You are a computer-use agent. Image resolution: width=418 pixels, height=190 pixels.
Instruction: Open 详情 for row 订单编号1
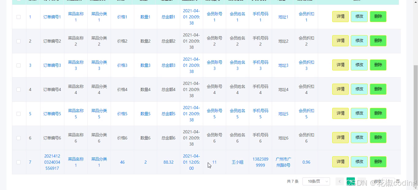click(340, 17)
